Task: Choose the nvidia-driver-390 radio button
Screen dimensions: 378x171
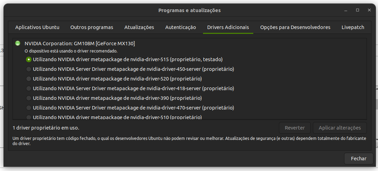Action: [x=29, y=98]
